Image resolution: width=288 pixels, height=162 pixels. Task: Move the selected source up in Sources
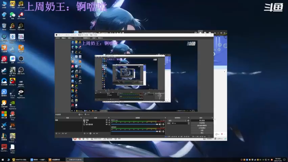[94, 133]
